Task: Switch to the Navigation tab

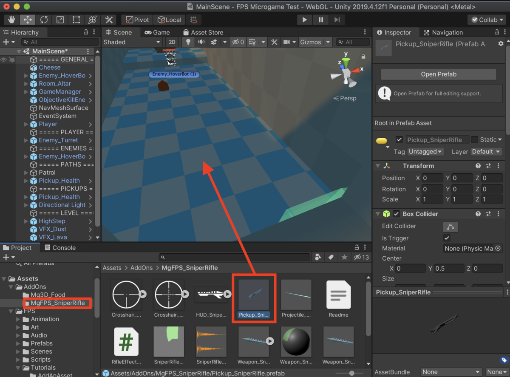Action: (443, 32)
